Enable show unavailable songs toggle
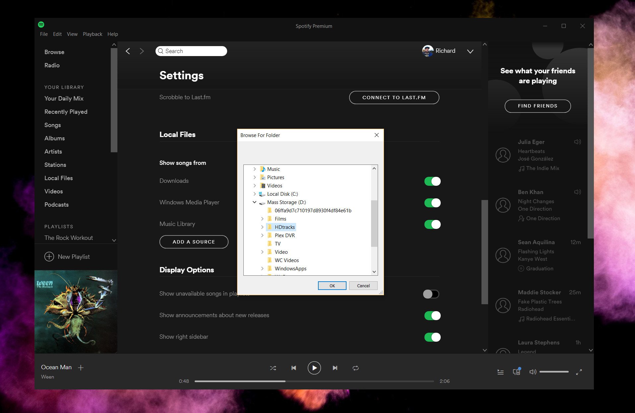The width and height of the screenshot is (635, 413). [431, 294]
